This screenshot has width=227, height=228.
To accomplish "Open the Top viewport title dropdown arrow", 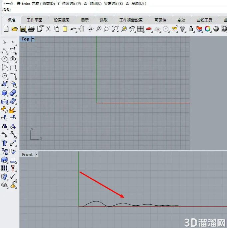I will click(33, 39).
